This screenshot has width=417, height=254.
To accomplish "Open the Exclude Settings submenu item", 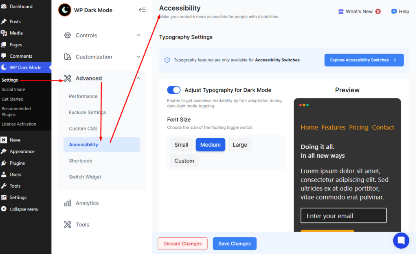I will [88, 113].
